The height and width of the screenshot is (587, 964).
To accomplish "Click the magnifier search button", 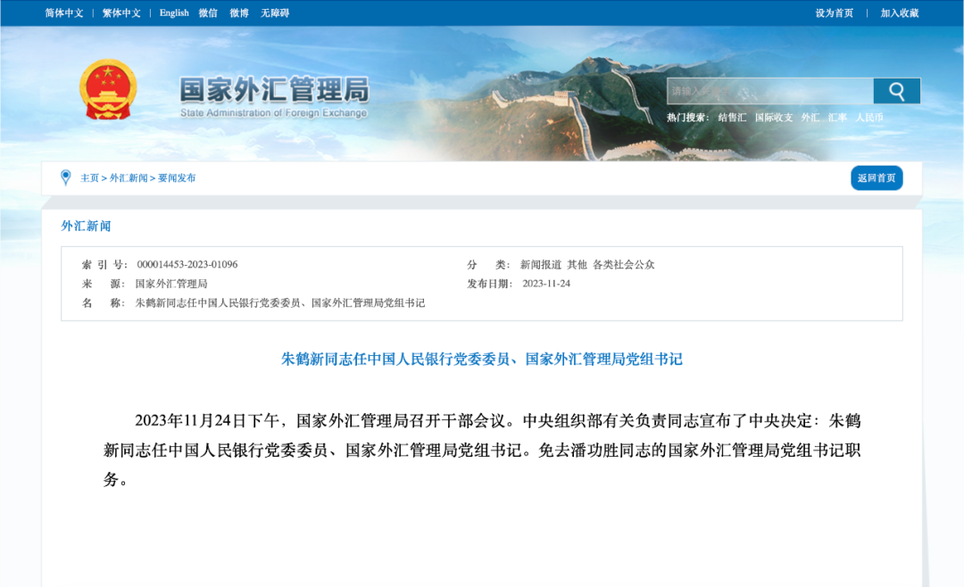I will point(896,91).
